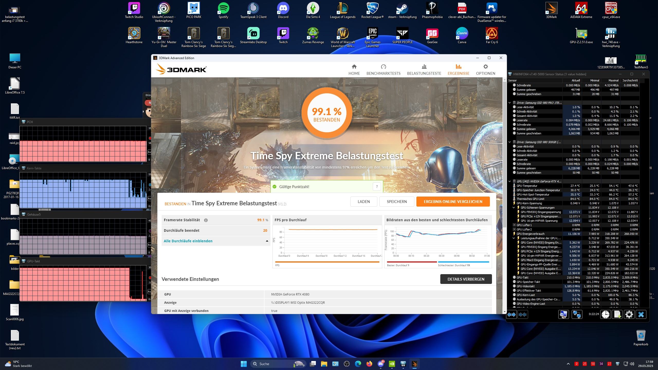Switch to BENCHMARKTESTS tab in 3DMark
This screenshot has height=370, width=658.
tap(383, 70)
